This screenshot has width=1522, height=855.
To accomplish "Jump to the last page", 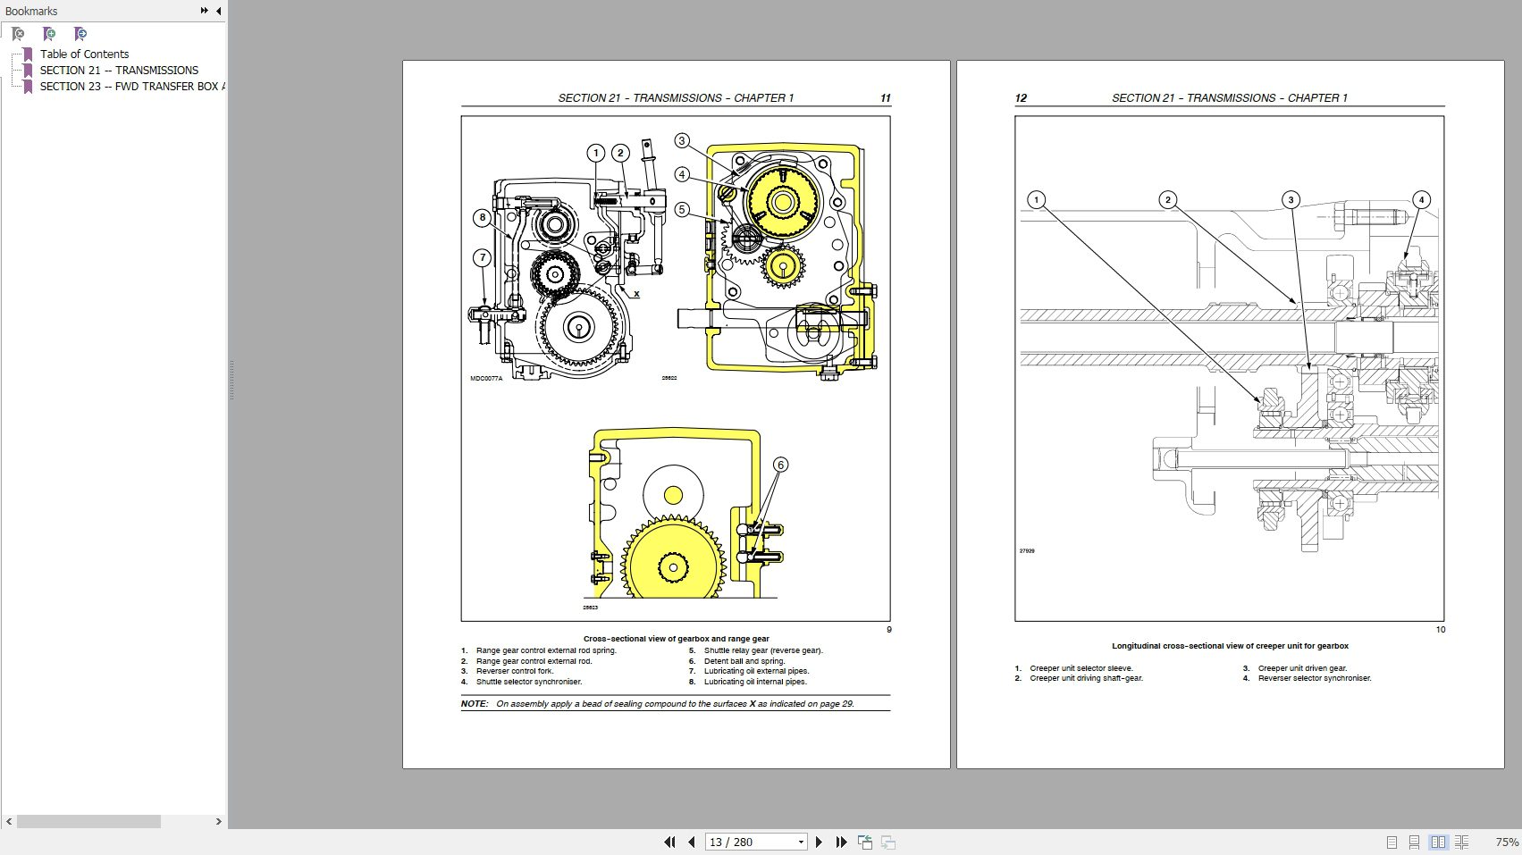I will click(841, 842).
